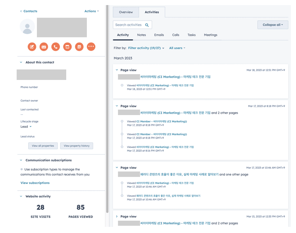
Task: Collapse the Communication subscriptions section
Action: click(21, 160)
